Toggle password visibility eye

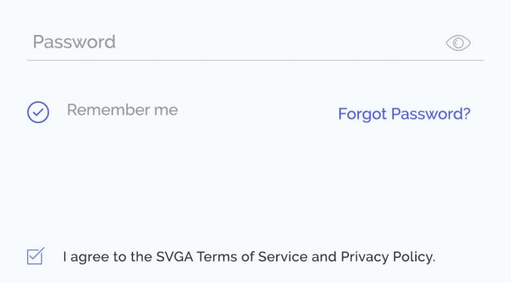coord(459,43)
